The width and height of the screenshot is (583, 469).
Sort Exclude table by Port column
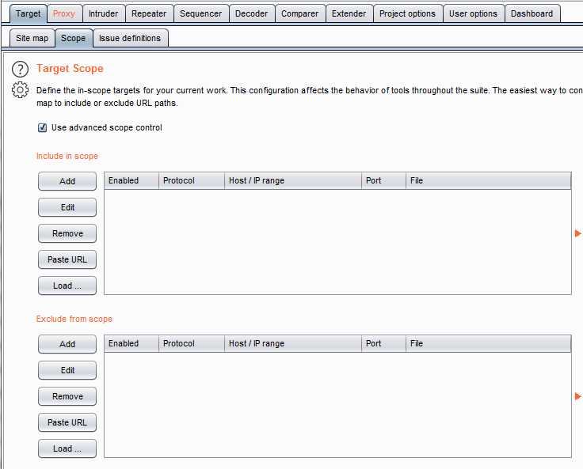click(383, 344)
